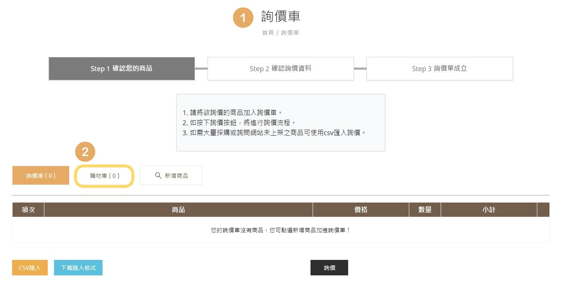This screenshot has width=562, height=303.
Task: Click the 下載匯入格式 download button
Action: tap(78, 267)
